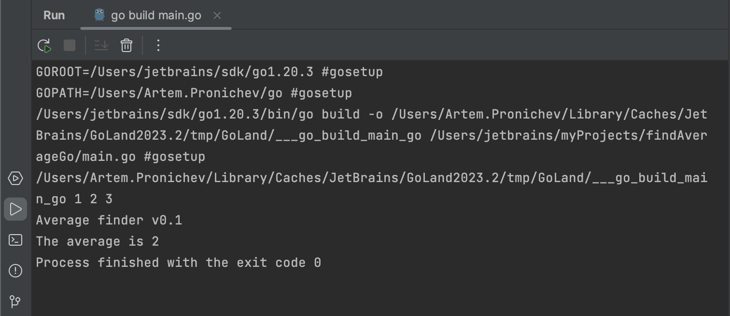Screen dimensions: 730x316
Task: Rerun the go build main.go configuration
Action: coord(44,45)
